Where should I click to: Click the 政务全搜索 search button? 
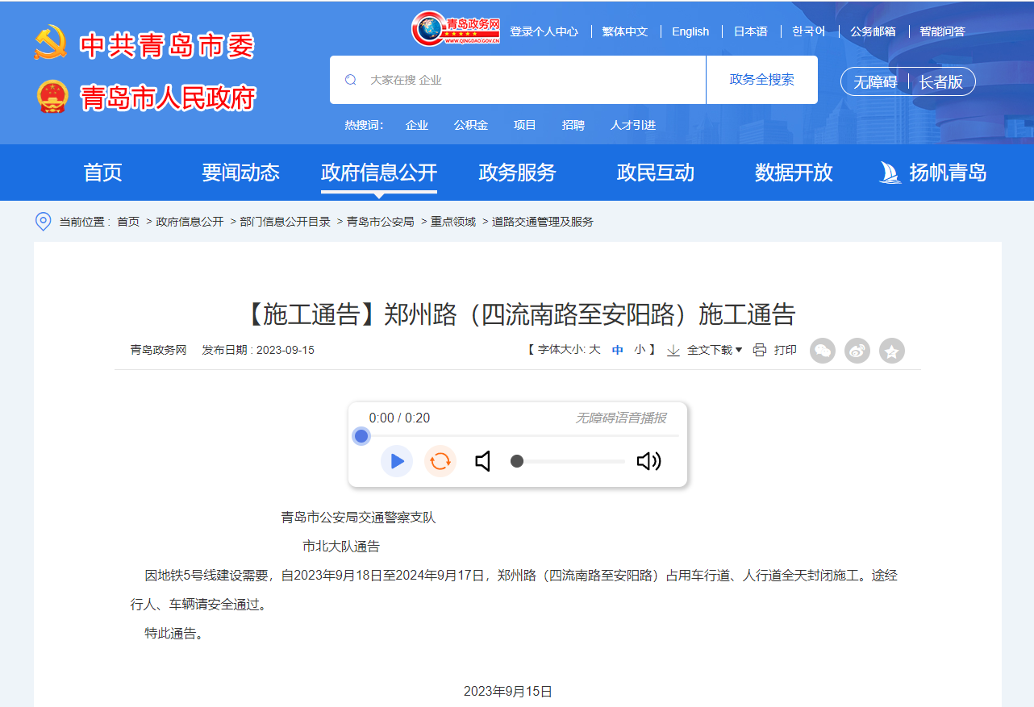(761, 80)
